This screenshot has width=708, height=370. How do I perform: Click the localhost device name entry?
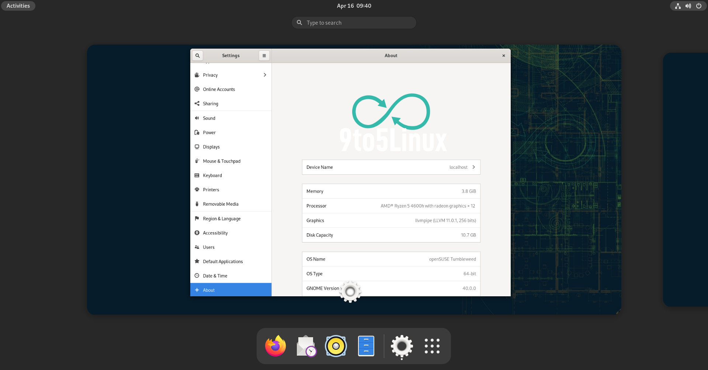coord(459,167)
